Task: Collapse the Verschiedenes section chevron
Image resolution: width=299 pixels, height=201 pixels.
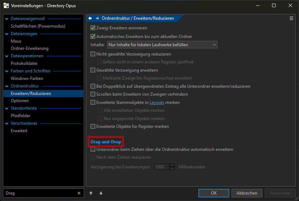Action: [7, 123]
